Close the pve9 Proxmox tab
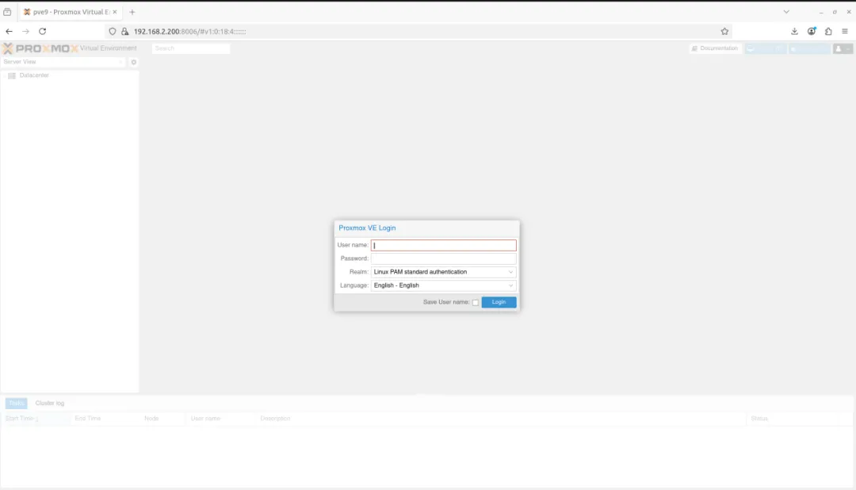The height and width of the screenshot is (490, 856). tap(115, 12)
